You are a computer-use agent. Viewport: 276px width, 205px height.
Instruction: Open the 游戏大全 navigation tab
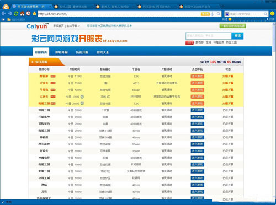pos(103,52)
